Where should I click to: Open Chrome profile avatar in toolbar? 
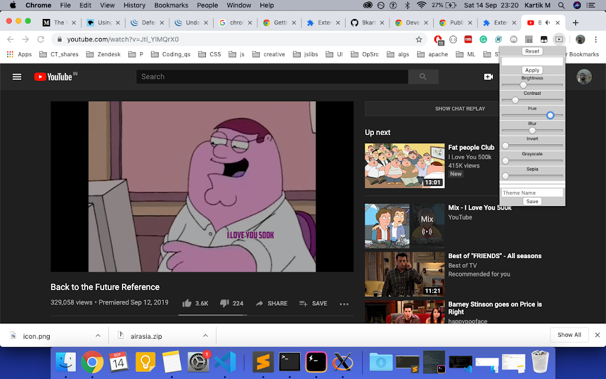point(580,39)
